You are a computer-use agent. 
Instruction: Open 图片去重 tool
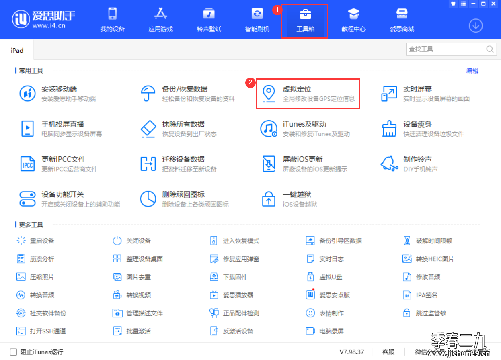click(x=132, y=277)
